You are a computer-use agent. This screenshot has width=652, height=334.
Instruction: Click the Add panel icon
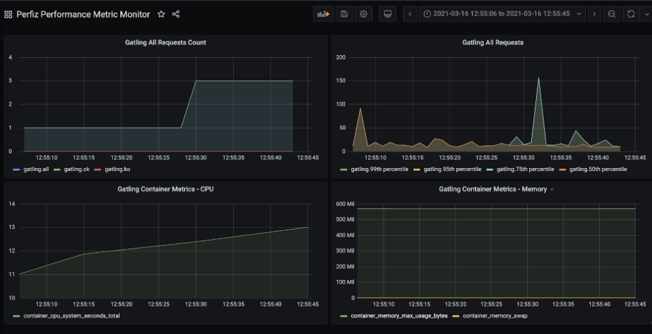pos(323,14)
